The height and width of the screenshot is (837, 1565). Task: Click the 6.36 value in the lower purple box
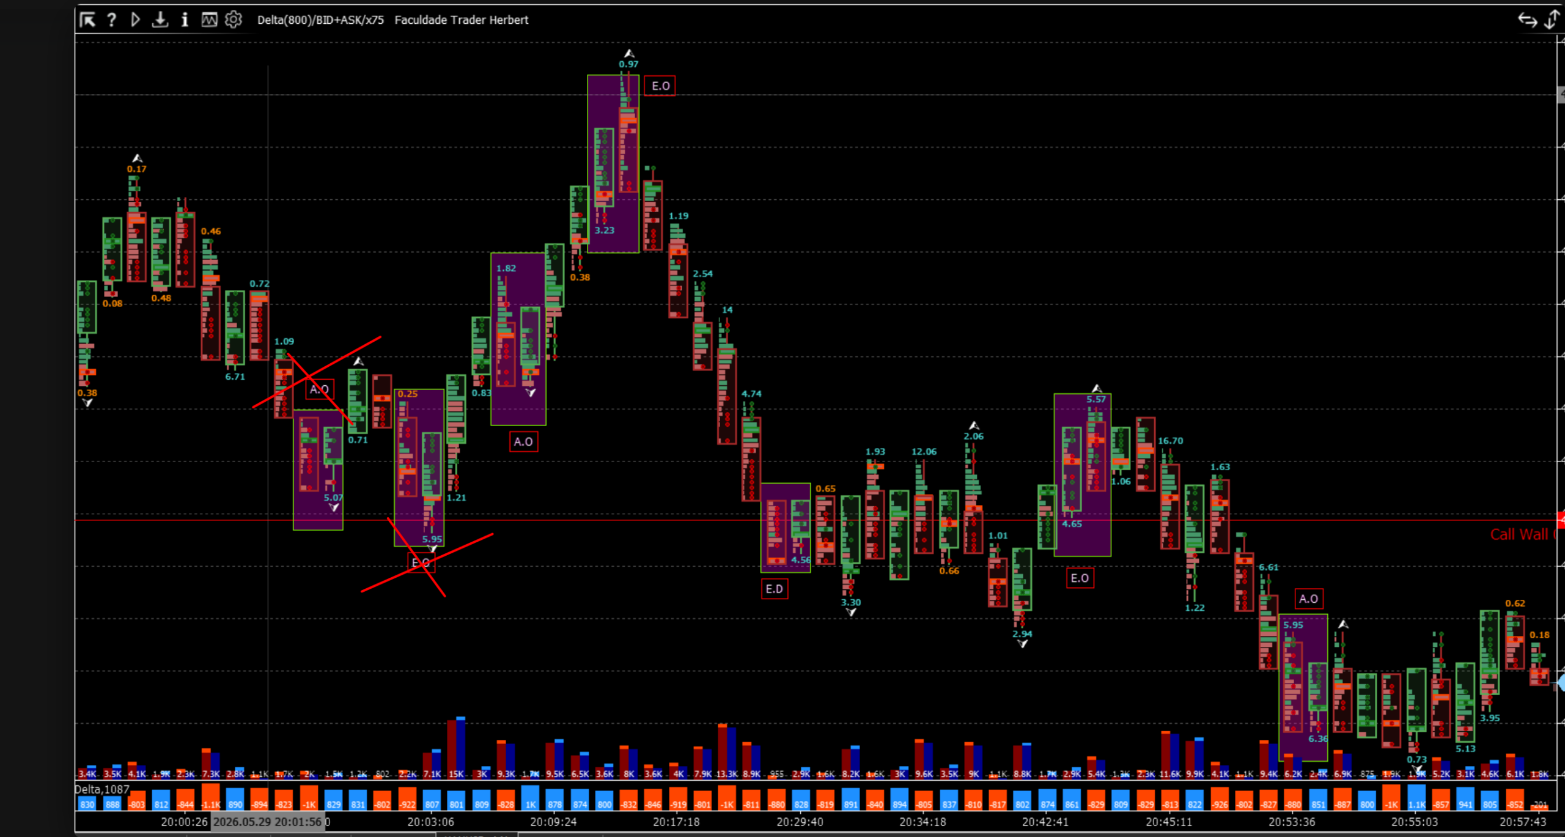[x=1318, y=739]
